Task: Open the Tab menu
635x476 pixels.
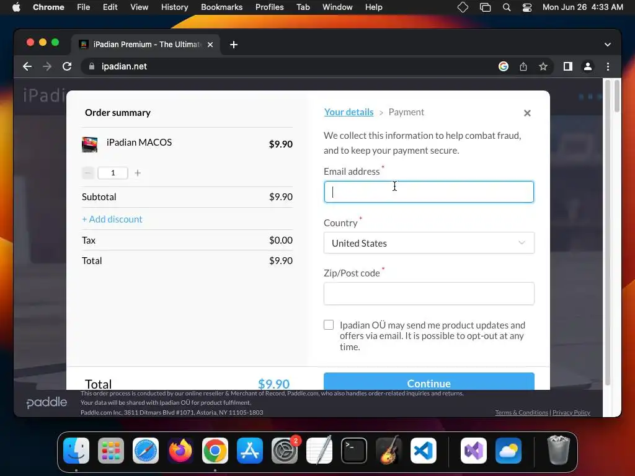Action: click(x=303, y=7)
